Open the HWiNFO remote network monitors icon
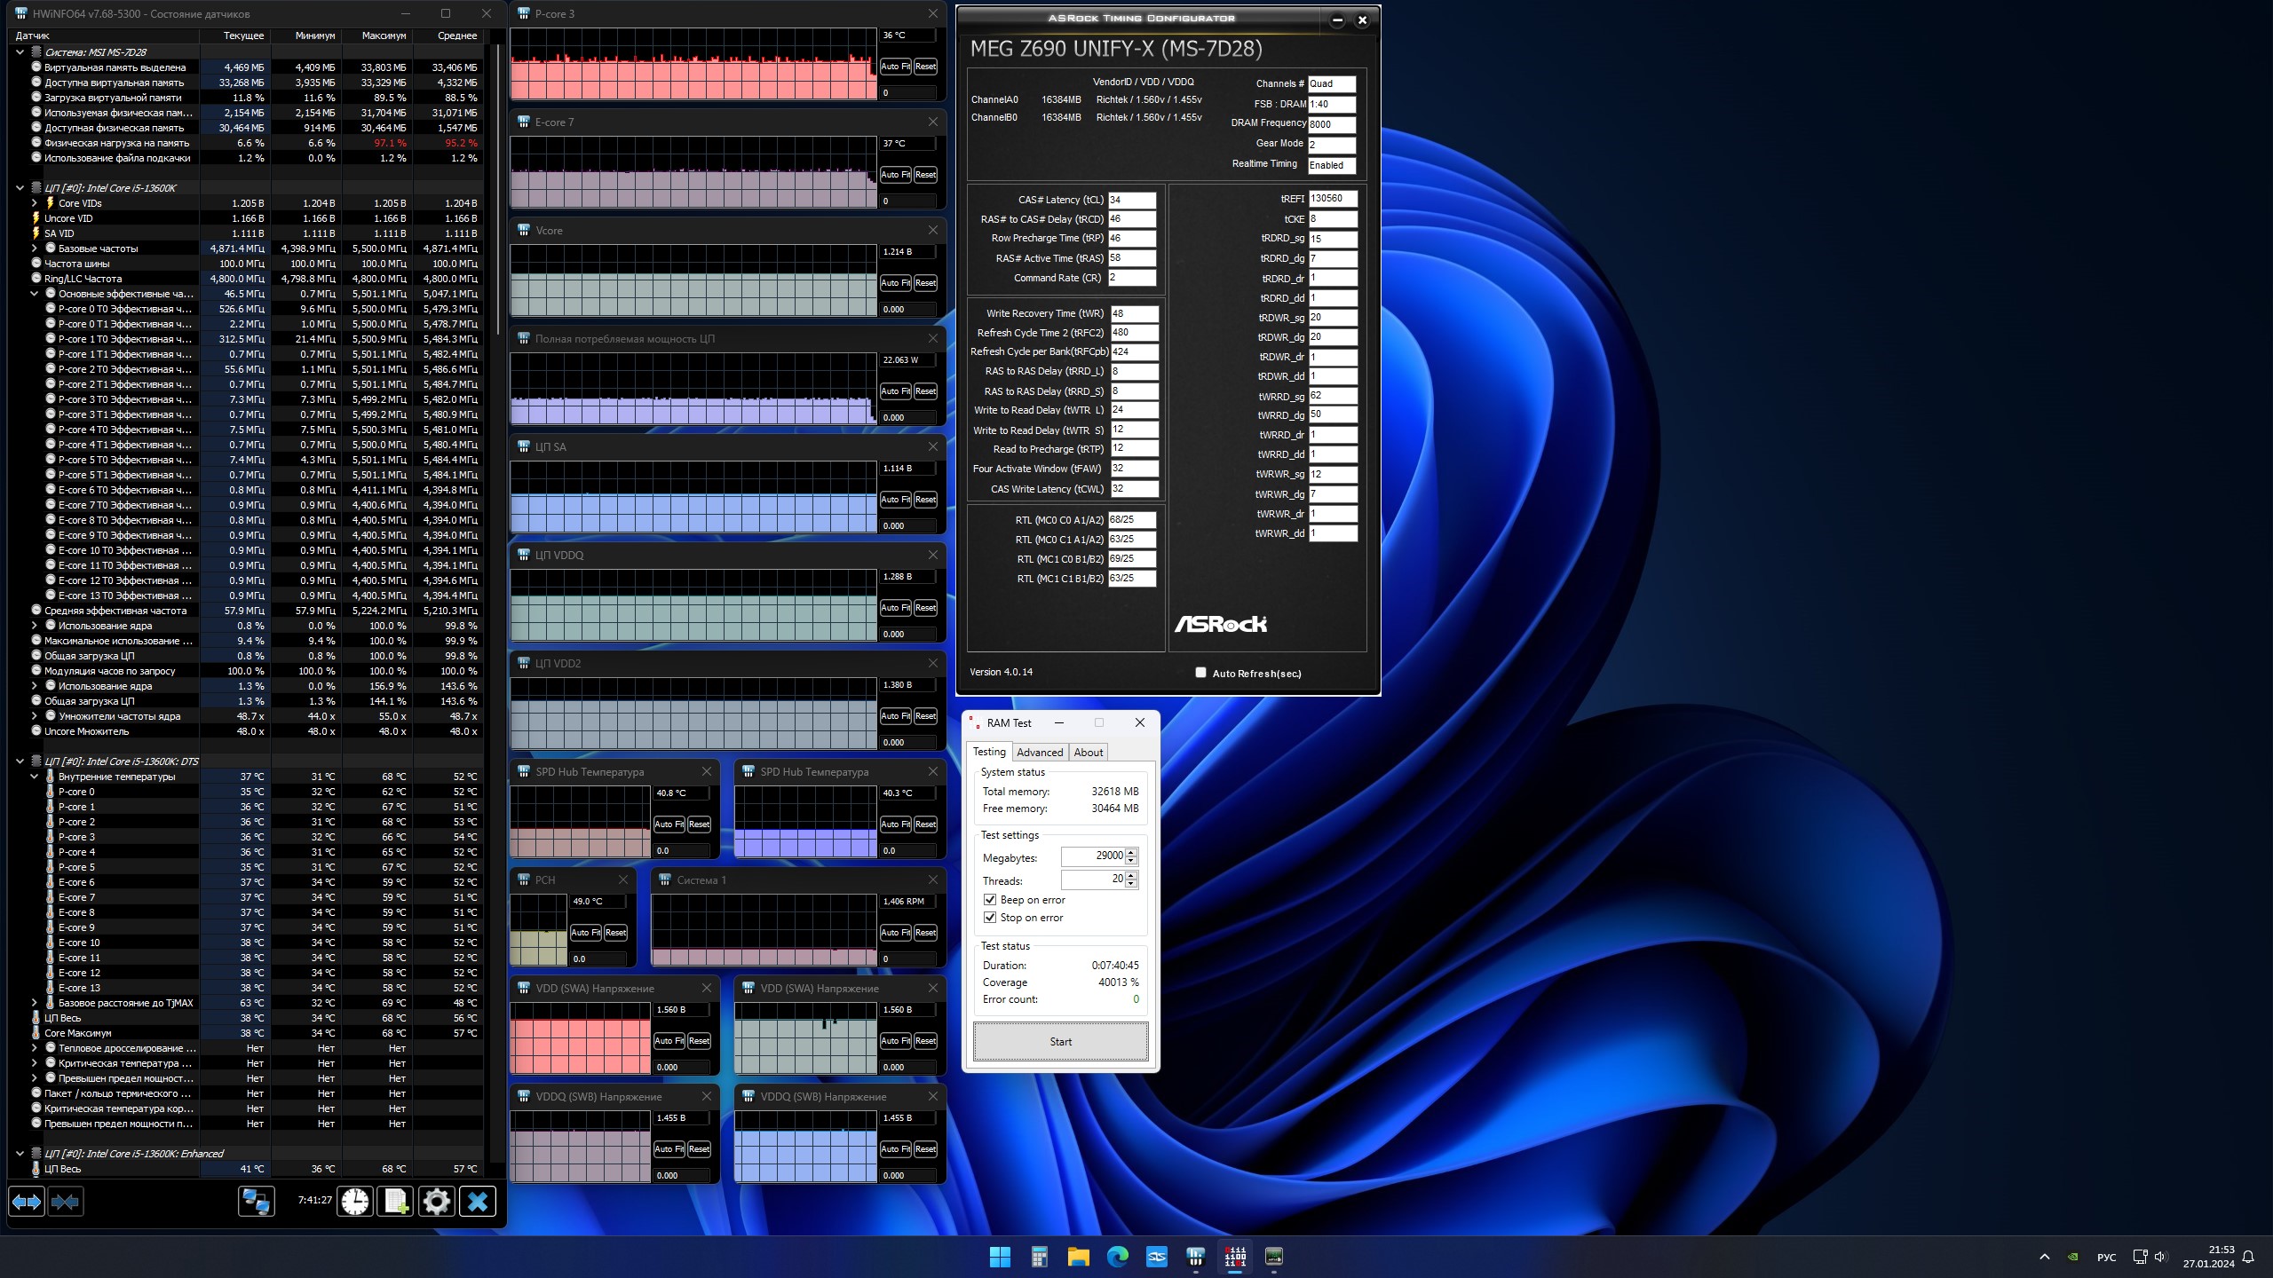This screenshot has width=2273, height=1278. [x=256, y=1202]
